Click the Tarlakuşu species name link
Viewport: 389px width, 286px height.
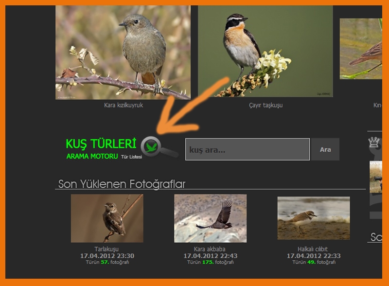click(x=106, y=249)
